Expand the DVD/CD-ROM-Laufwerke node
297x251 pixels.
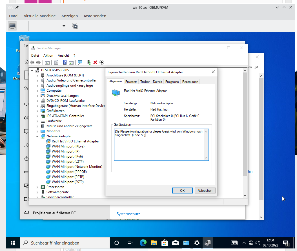[x=37, y=101]
